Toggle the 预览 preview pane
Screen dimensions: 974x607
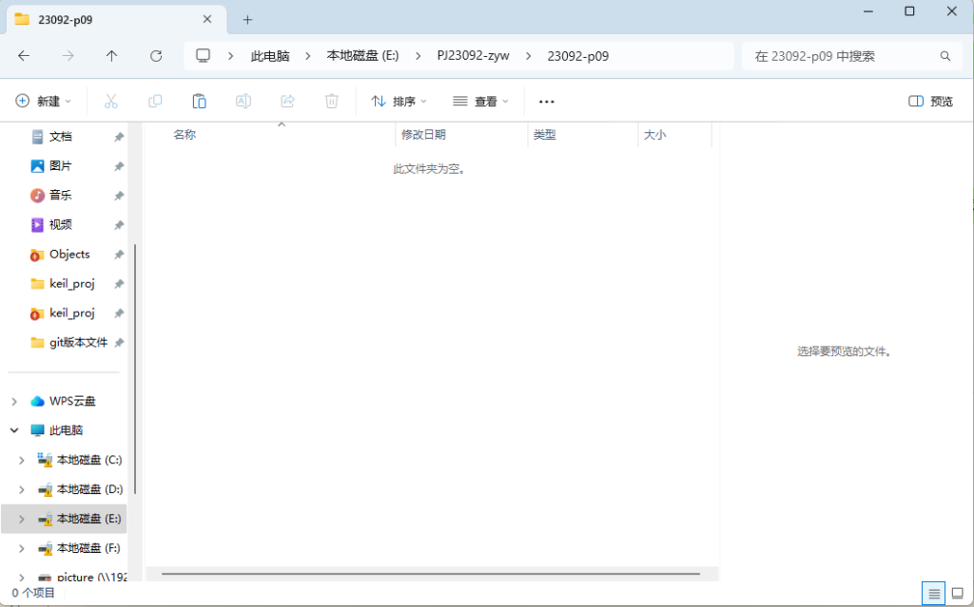point(930,101)
